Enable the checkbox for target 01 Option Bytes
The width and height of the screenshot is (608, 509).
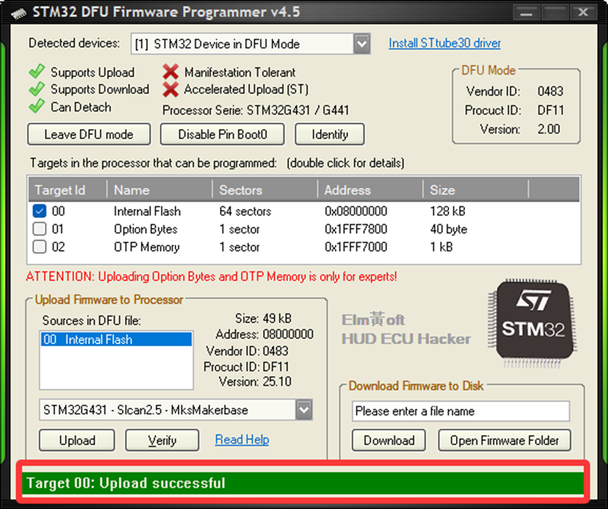39,229
